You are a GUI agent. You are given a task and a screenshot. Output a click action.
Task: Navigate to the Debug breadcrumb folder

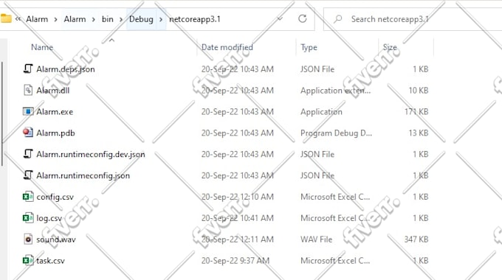click(x=141, y=19)
